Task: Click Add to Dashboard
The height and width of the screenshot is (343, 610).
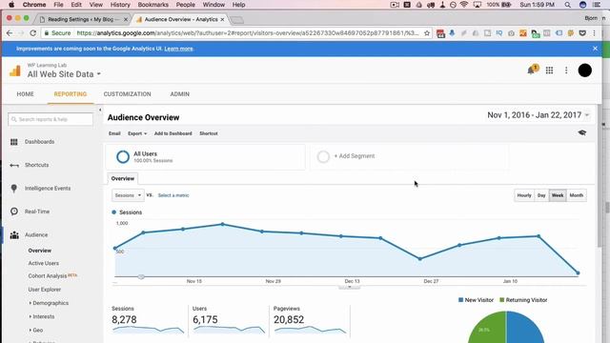Action: point(173,133)
